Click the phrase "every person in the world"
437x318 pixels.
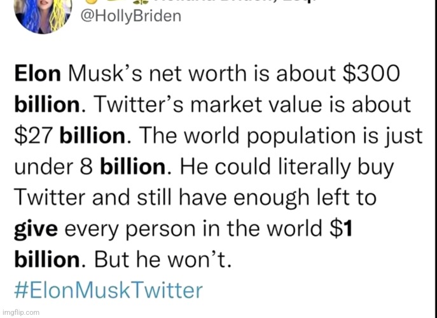coord(190,229)
